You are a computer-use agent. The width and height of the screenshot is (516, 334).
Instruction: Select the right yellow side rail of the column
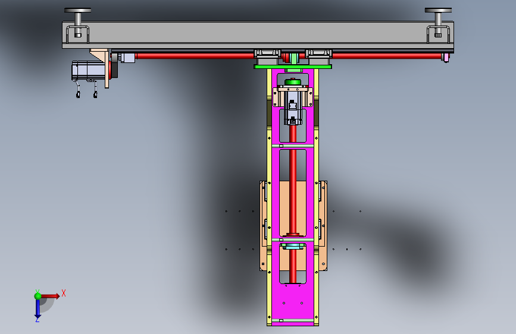click(x=316, y=197)
